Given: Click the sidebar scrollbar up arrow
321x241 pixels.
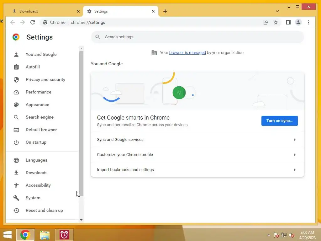Looking at the screenshot, I should coord(81,49).
